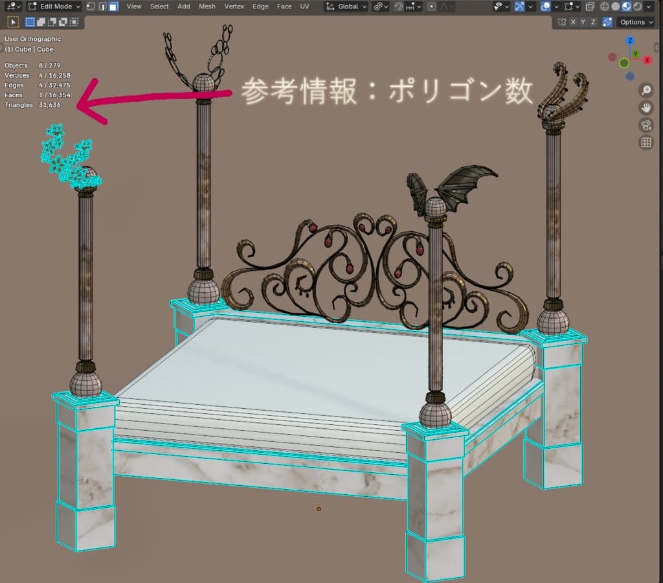Image resolution: width=663 pixels, height=583 pixels.
Task: Click the viewport zoom magnifier icon
Action: pyautogui.click(x=646, y=90)
